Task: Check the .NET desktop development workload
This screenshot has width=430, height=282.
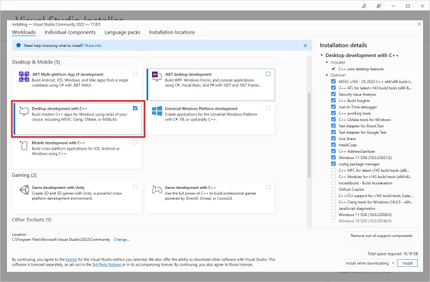Action: pos(269,74)
